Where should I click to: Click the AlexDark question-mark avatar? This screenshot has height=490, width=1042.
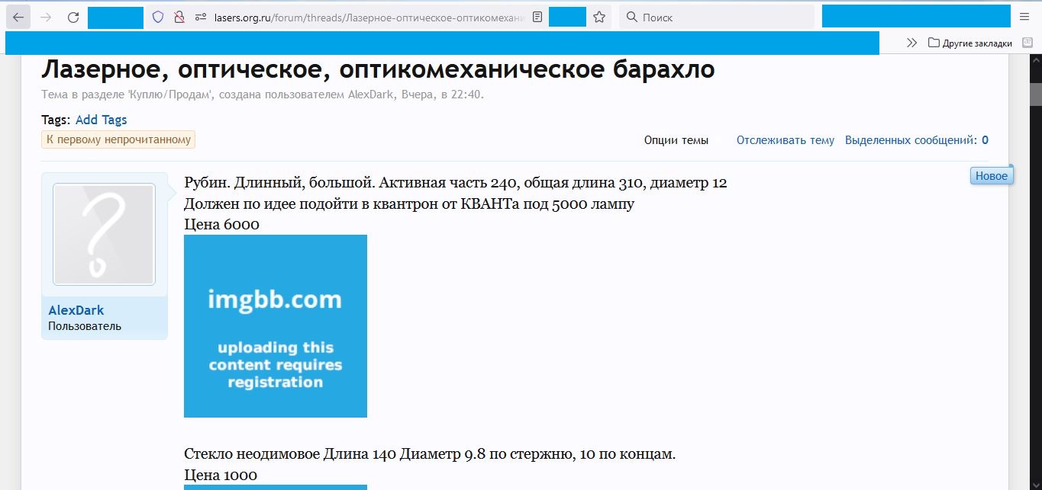104,234
